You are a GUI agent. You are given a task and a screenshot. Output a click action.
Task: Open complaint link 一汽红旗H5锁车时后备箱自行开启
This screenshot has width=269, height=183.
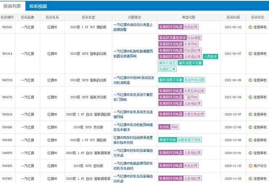(x=133, y=153)
